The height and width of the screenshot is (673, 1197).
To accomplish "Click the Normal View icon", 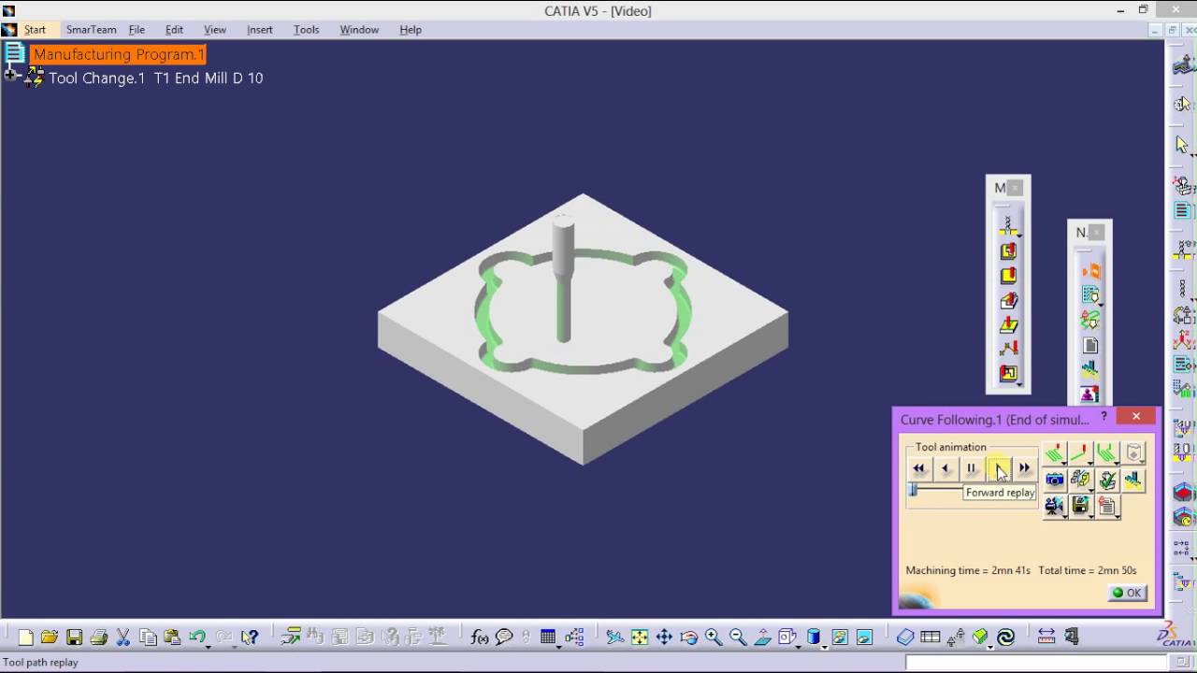I will point(762,637).
